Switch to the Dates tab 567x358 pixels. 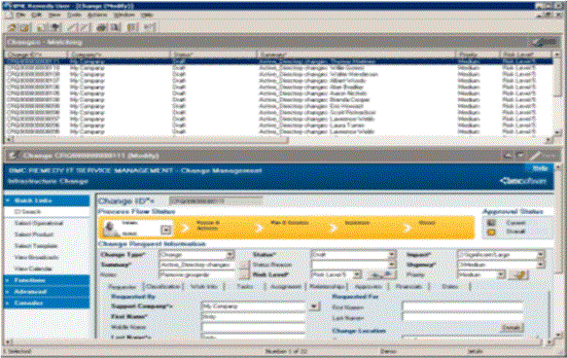[x=450, y=286]
